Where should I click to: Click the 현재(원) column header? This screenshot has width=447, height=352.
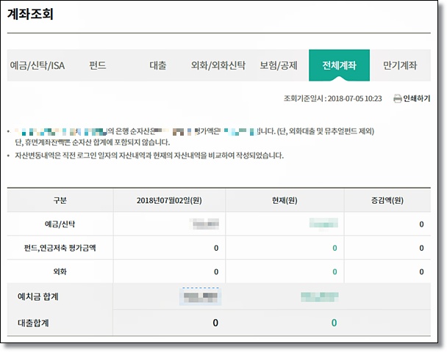point(285,201)
